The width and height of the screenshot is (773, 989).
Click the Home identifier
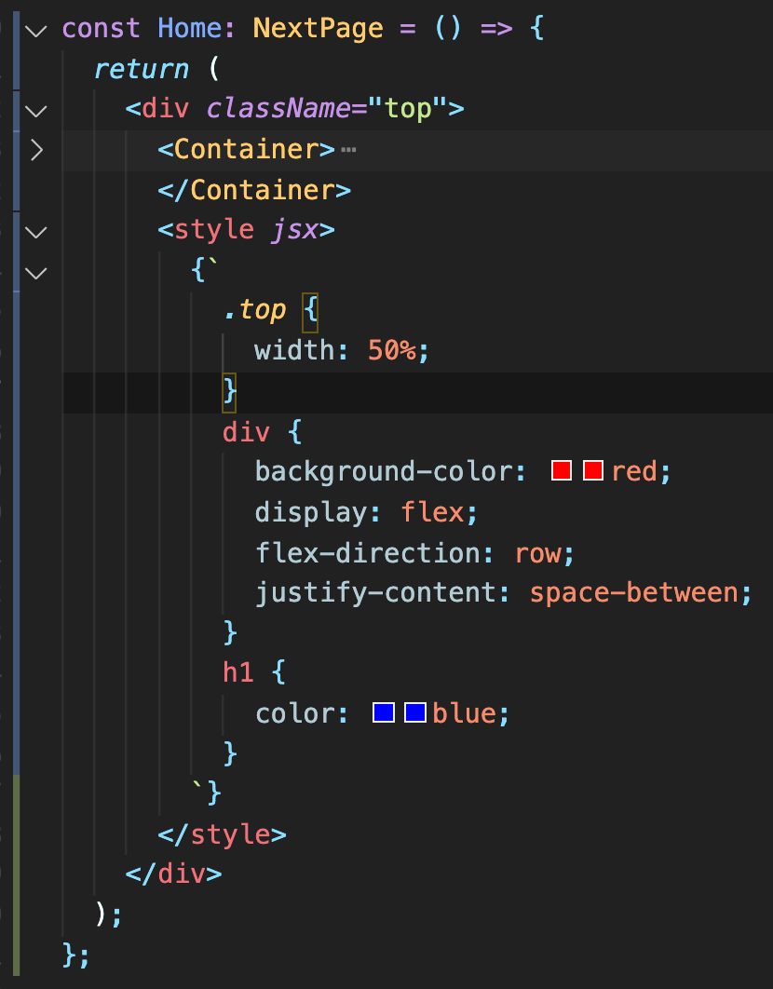tap(189, 28)
